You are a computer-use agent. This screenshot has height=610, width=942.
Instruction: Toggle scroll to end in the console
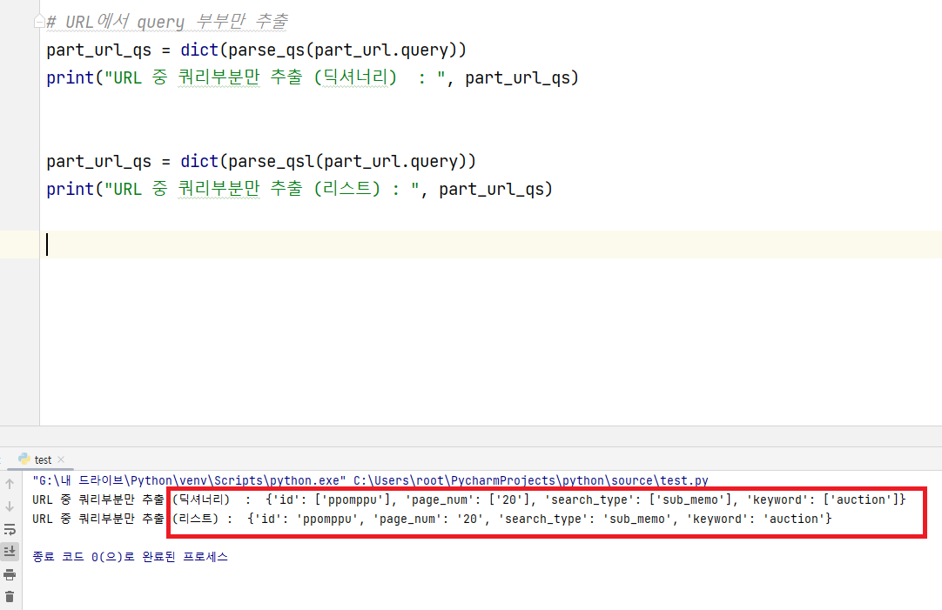(x=10, y=551)
